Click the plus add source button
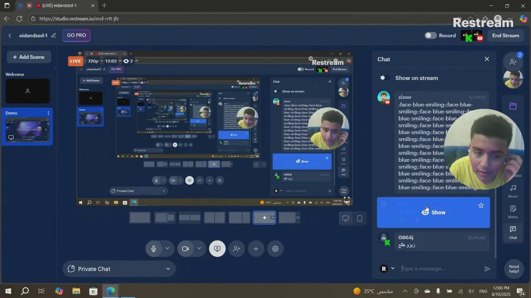The height and width of the screenshot is (298, 531). point(256,249)
